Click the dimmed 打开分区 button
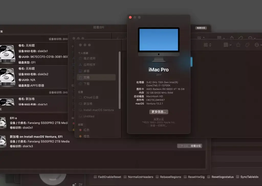262x186 pixels. point(183,146)
